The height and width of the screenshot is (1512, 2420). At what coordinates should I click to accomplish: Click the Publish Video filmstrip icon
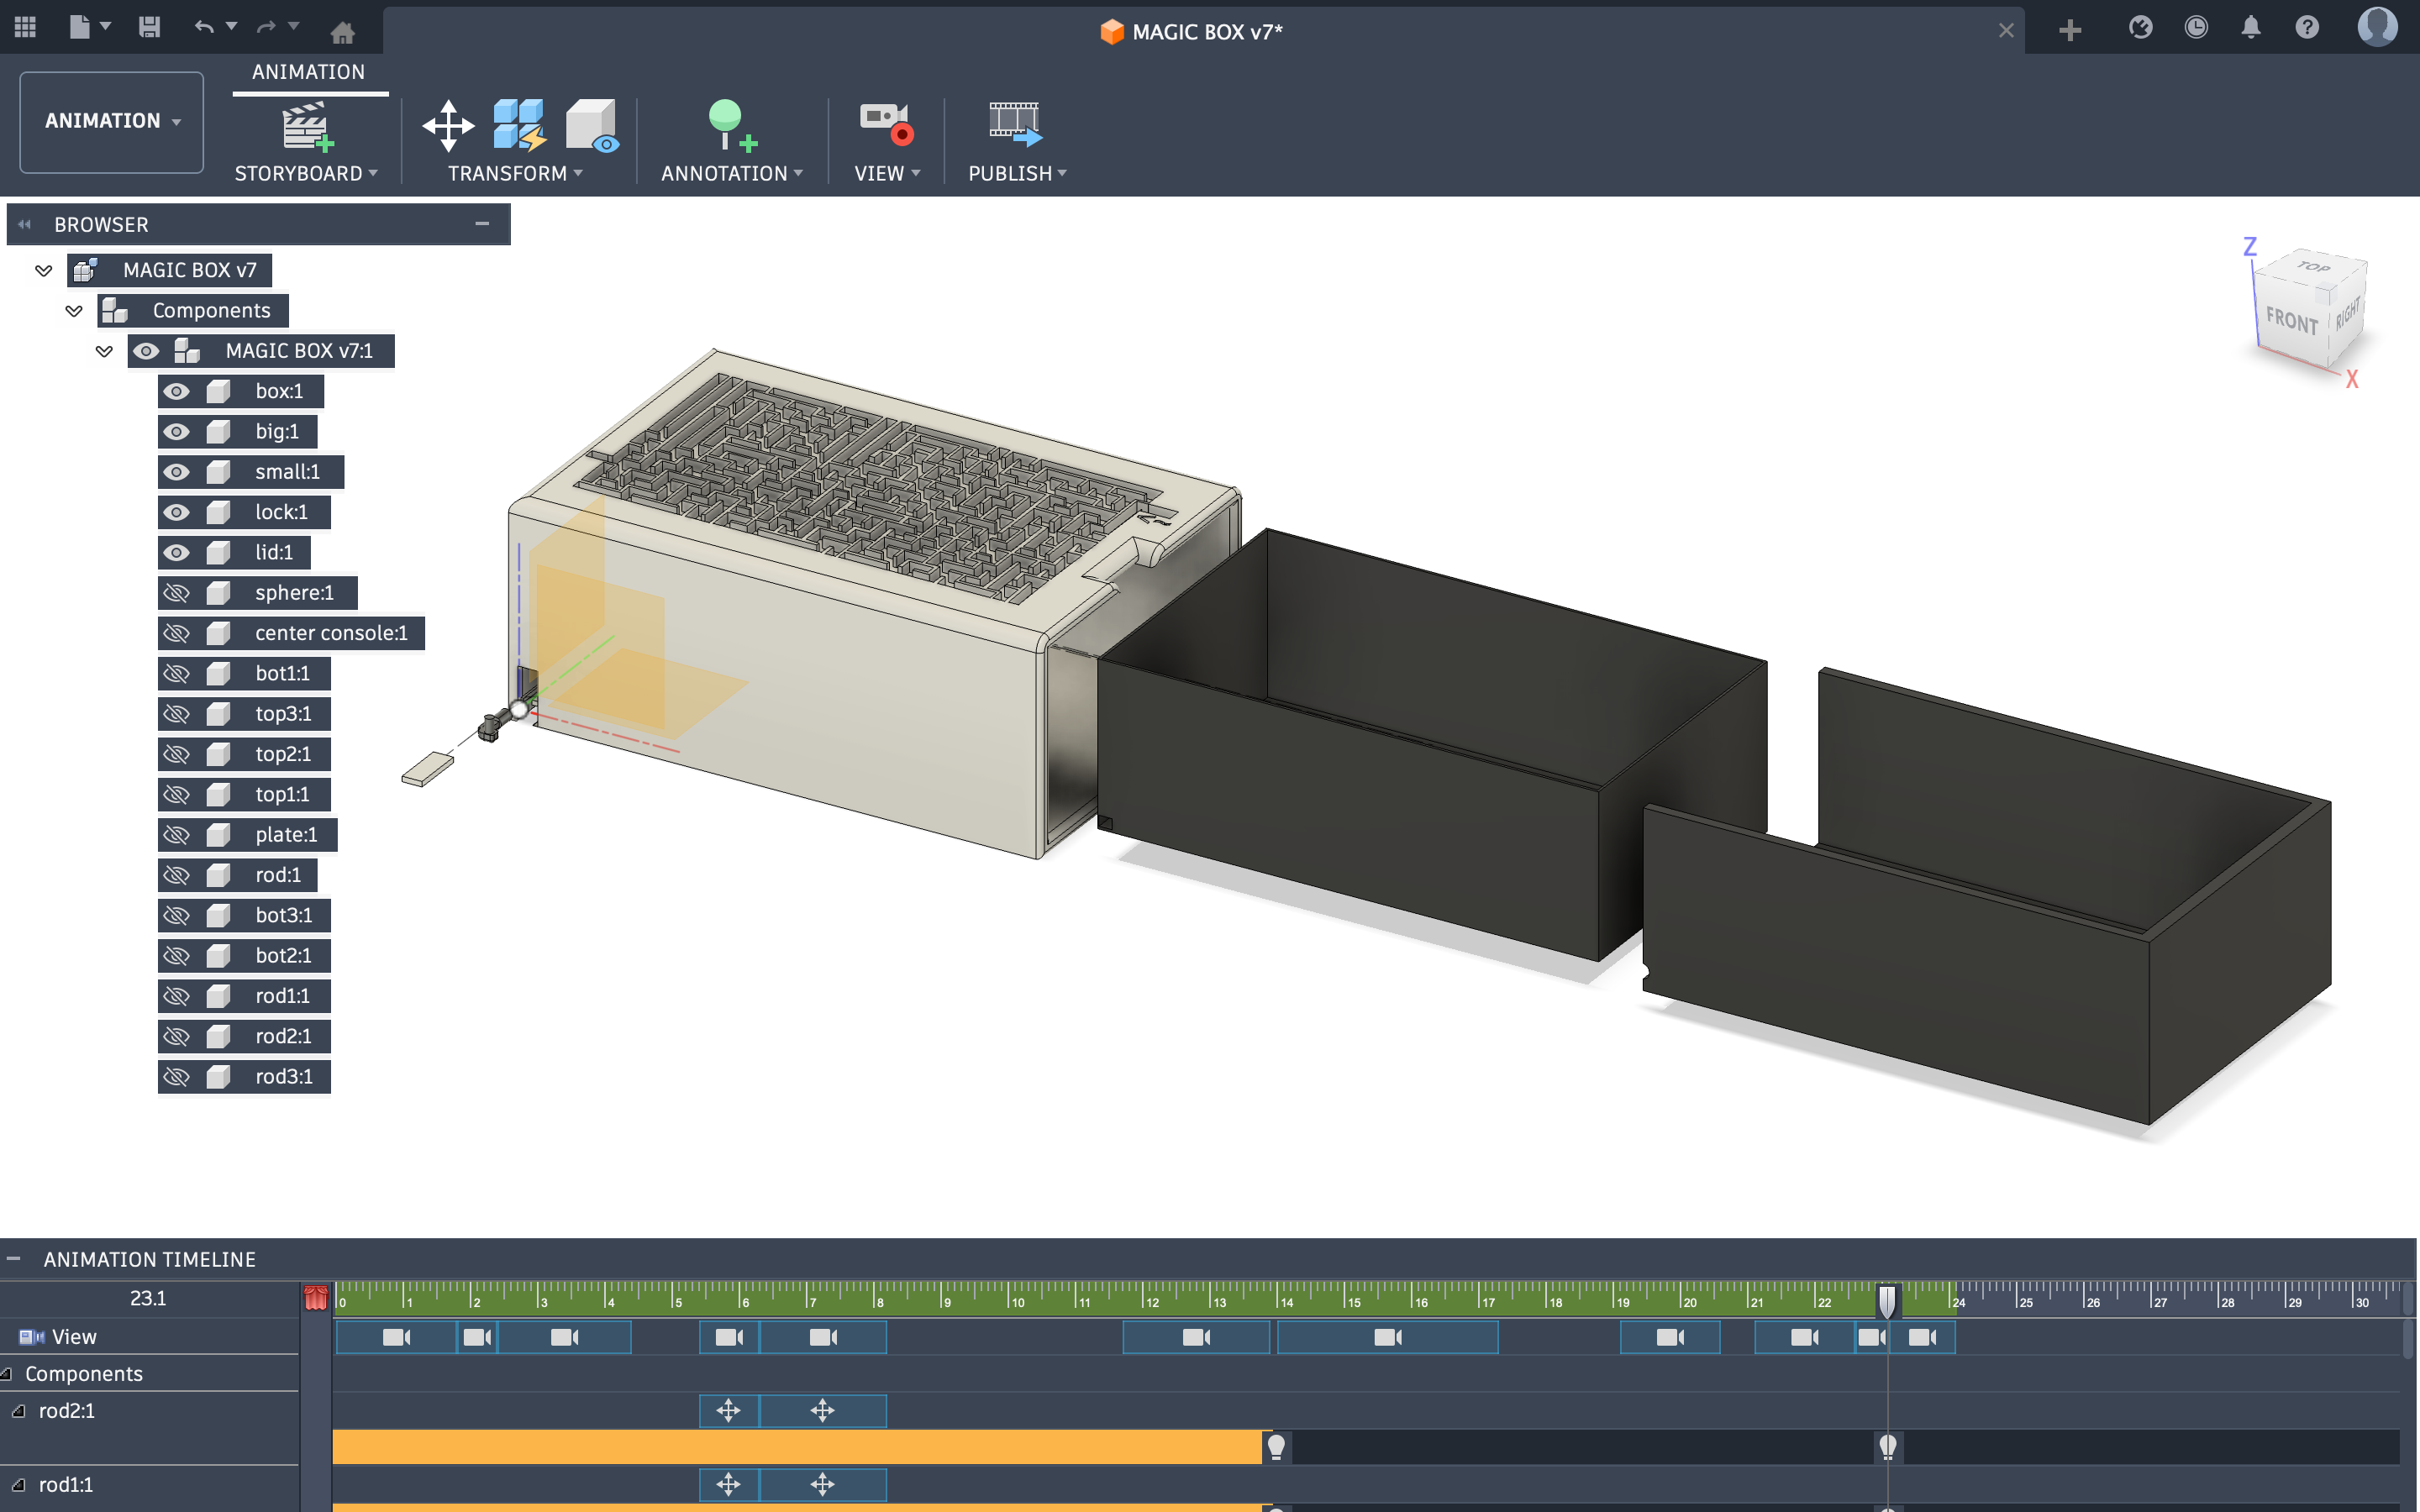pyautogui.click(x=1015, y=124)
